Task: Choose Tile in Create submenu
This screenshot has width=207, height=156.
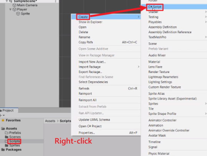Action: [151, 109]
